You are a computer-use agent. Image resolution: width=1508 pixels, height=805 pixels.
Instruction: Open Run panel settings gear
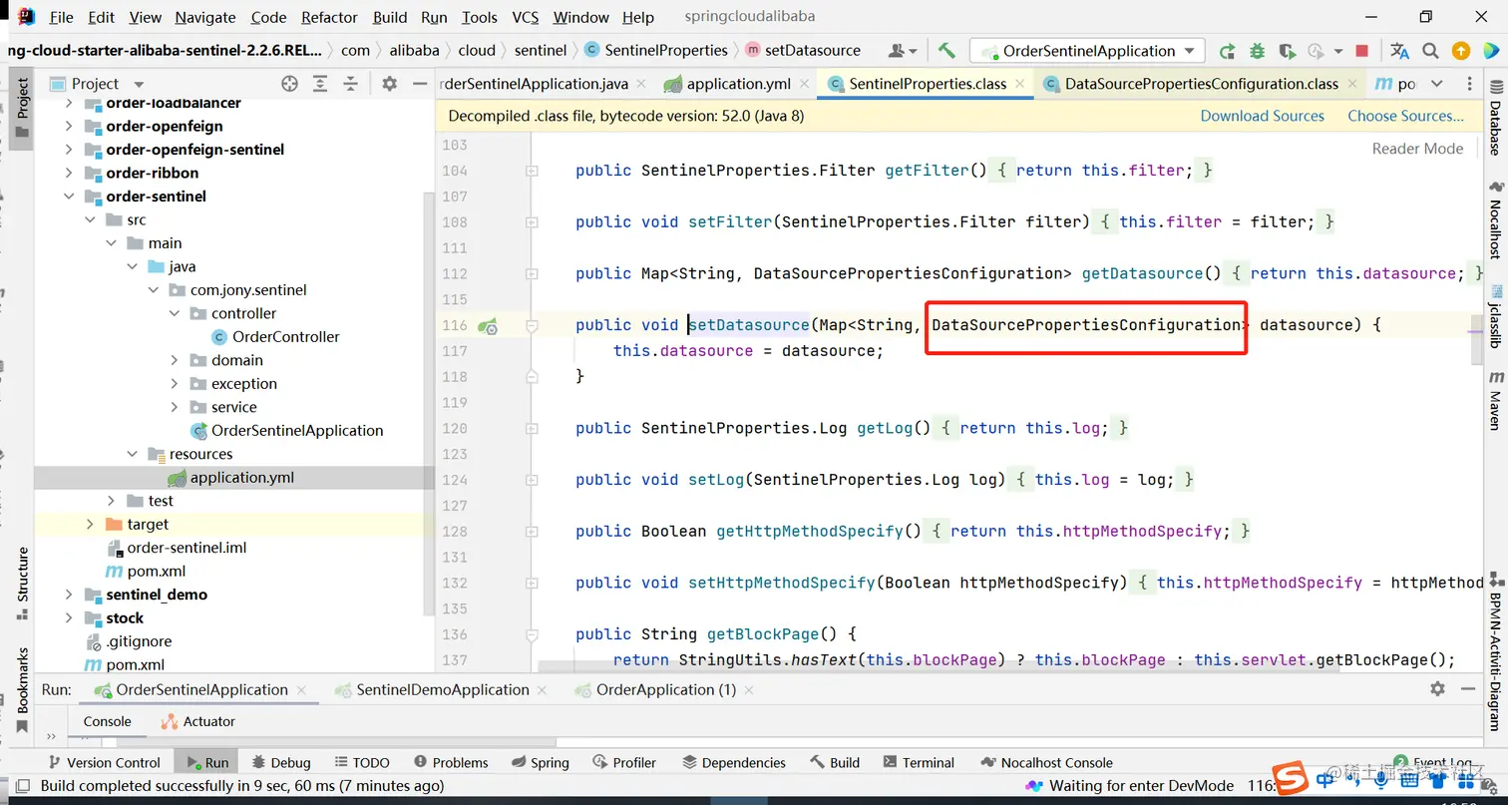pyautogui.click(x=1437, y=688)
